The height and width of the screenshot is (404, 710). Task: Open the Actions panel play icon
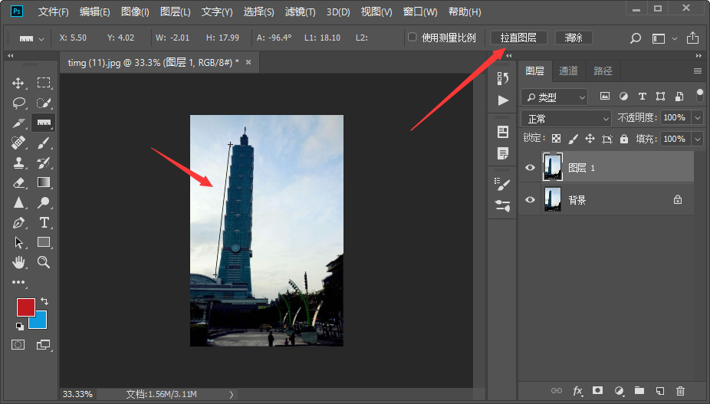(x=503, y=100)
